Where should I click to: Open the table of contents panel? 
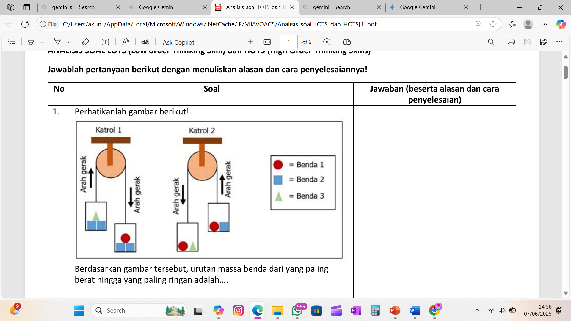(12, 42)
